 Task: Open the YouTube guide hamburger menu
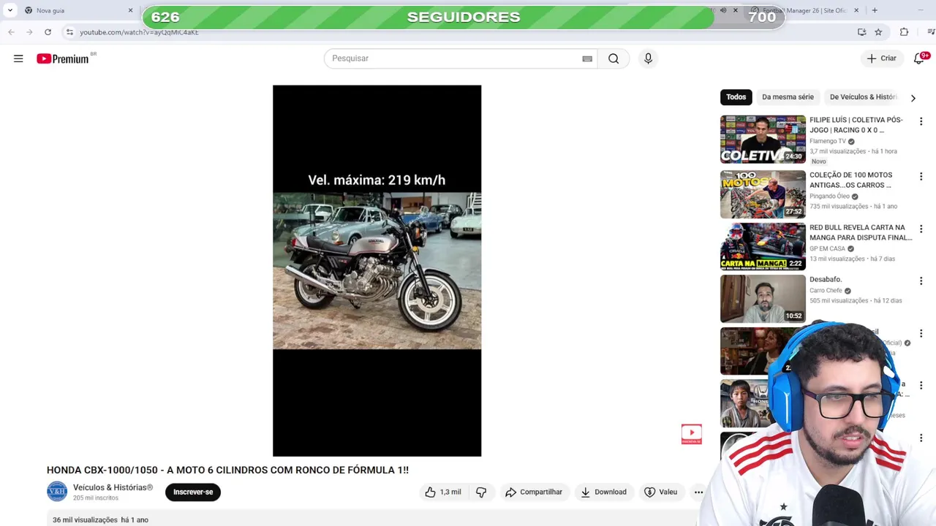(x=18, y=58)
